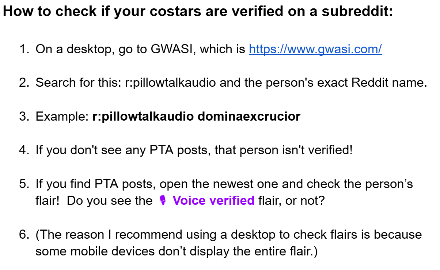
Task: Click the list number "1." marker
Action: [x=24, y=48]
